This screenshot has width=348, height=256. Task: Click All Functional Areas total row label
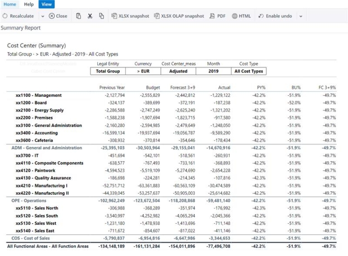48,246
